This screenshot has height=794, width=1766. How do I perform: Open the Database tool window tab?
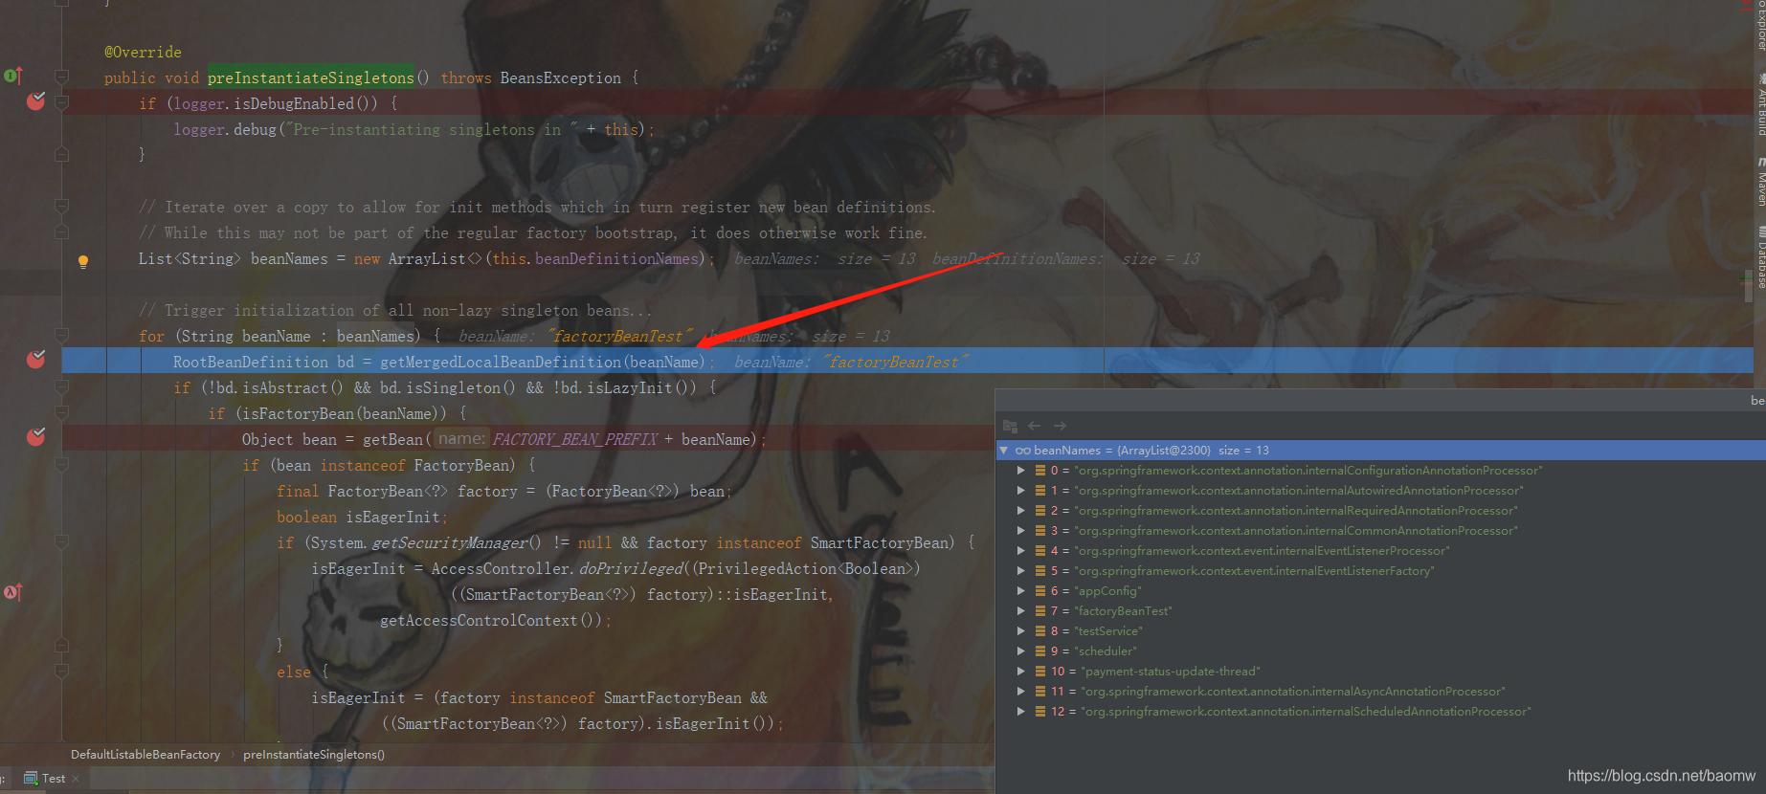[1759, 256]
